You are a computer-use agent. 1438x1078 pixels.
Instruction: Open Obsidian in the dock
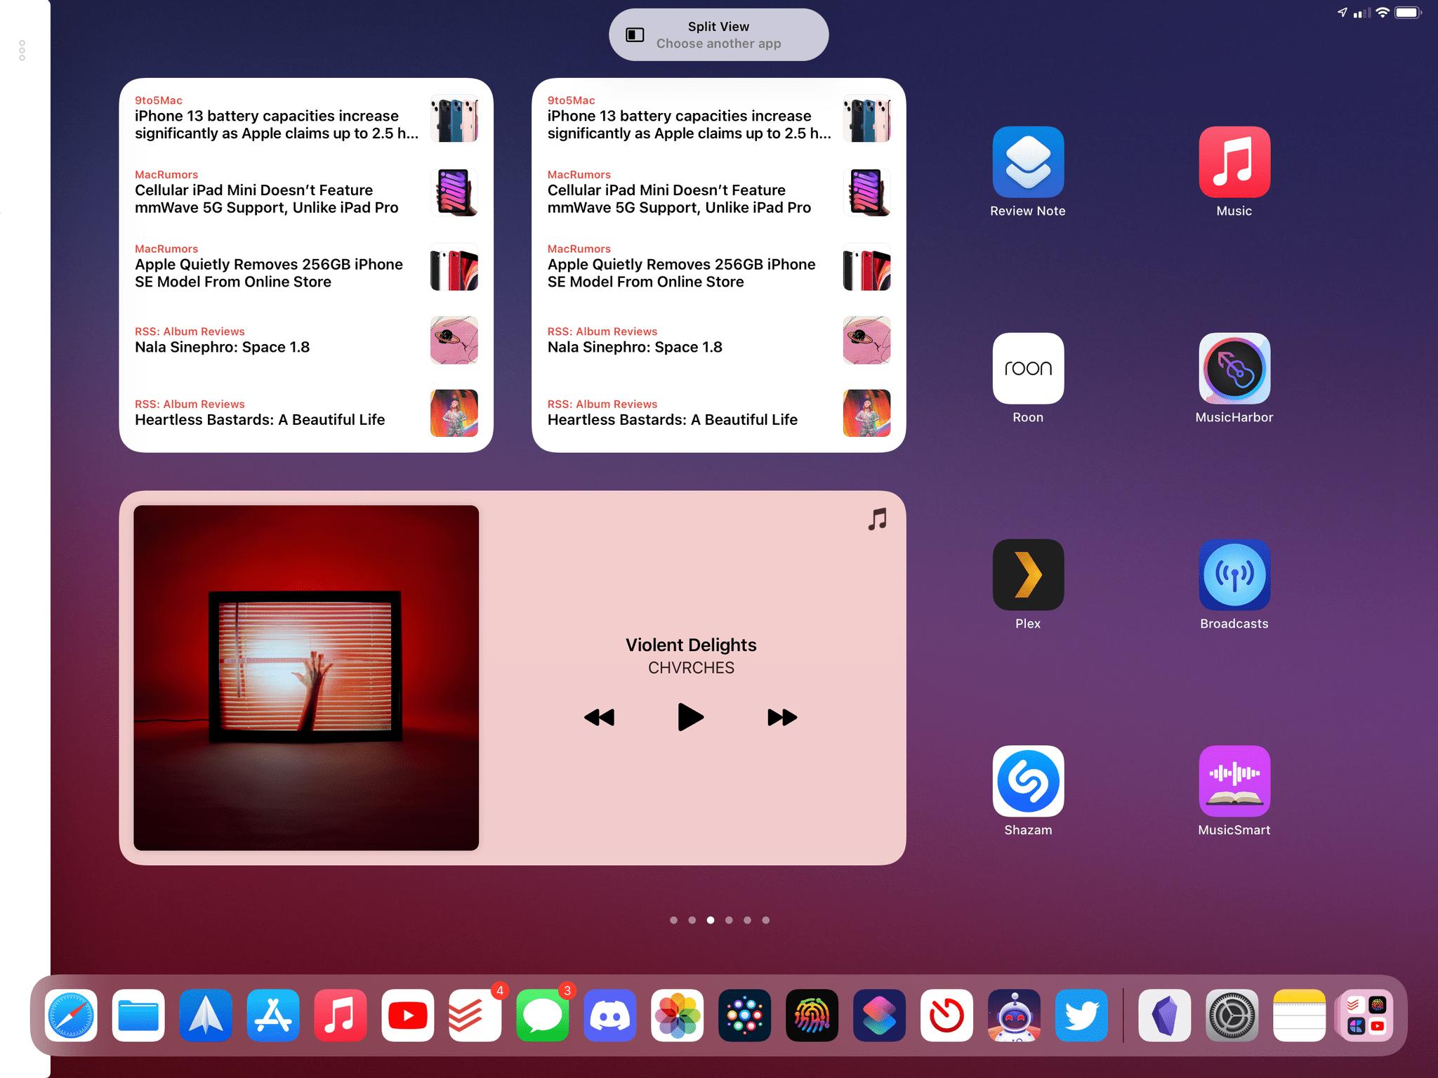point(1165,1015)
